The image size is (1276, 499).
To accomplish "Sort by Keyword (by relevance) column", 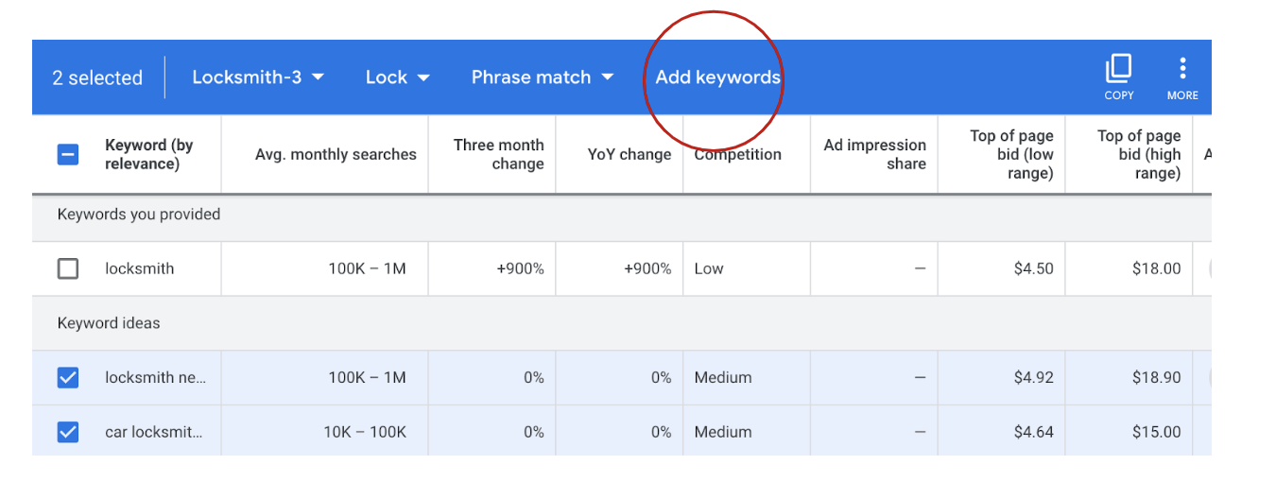I will click(x=148, y=154).
